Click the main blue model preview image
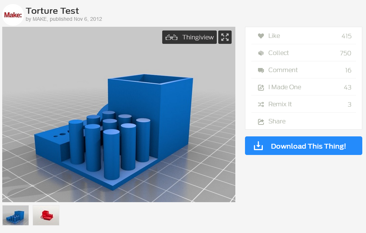Screen dimensions: 366x233 (119, 114)
